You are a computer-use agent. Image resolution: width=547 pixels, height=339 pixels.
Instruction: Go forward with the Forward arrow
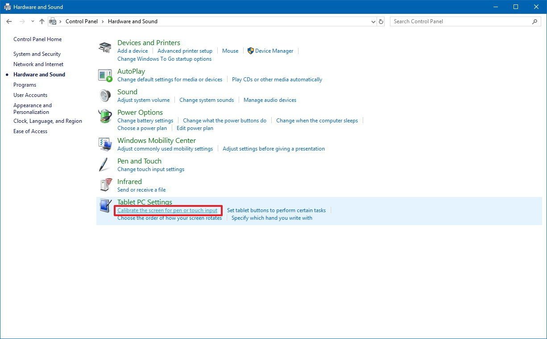22,21
